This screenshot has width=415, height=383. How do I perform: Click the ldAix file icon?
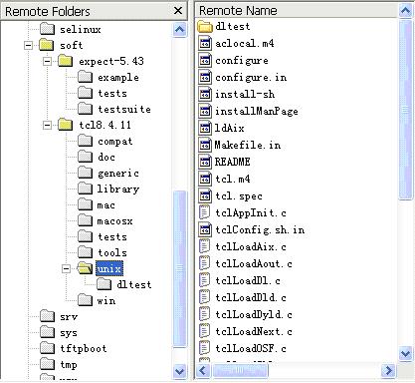click(205, 128)
